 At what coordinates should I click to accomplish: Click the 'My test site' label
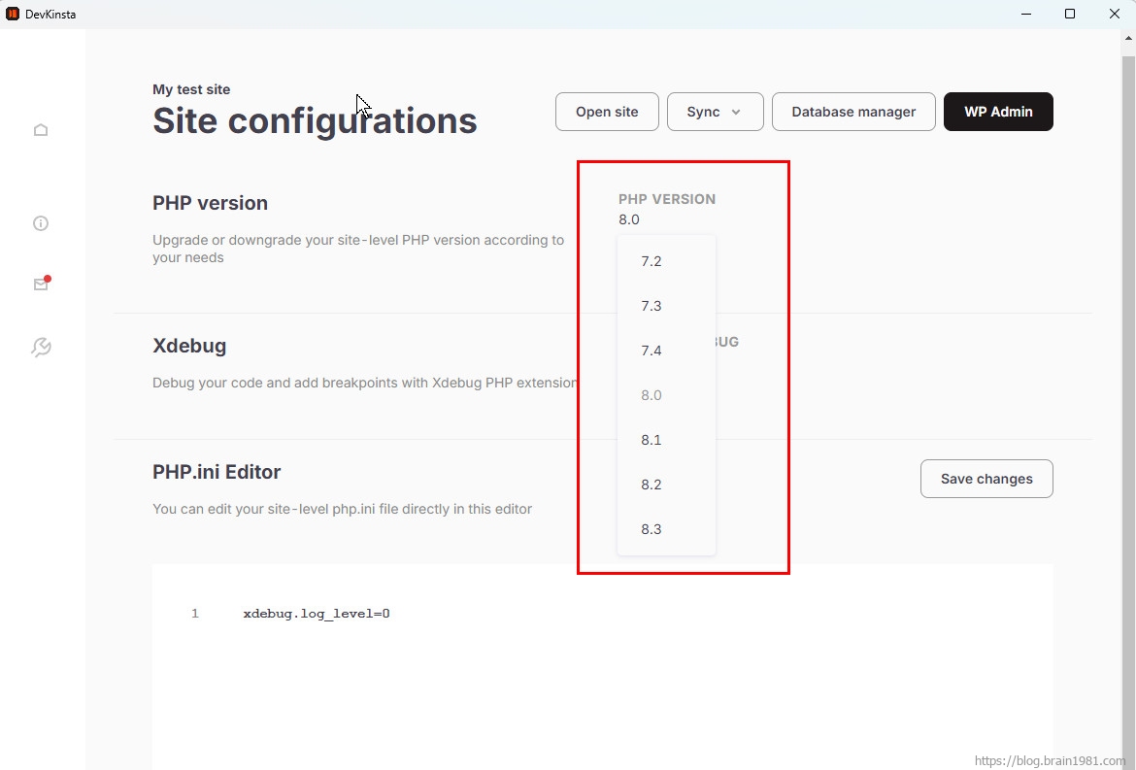point(191,89)
